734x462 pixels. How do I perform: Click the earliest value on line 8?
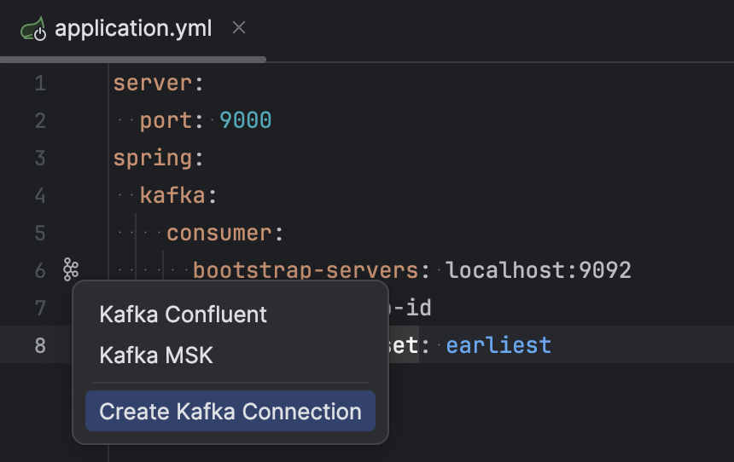498,345
